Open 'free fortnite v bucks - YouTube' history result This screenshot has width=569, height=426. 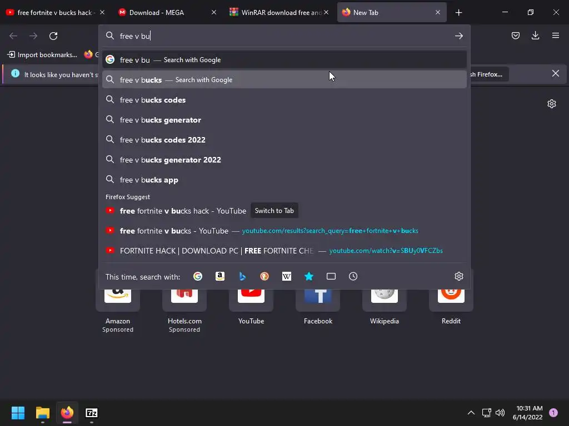[284, 231]
